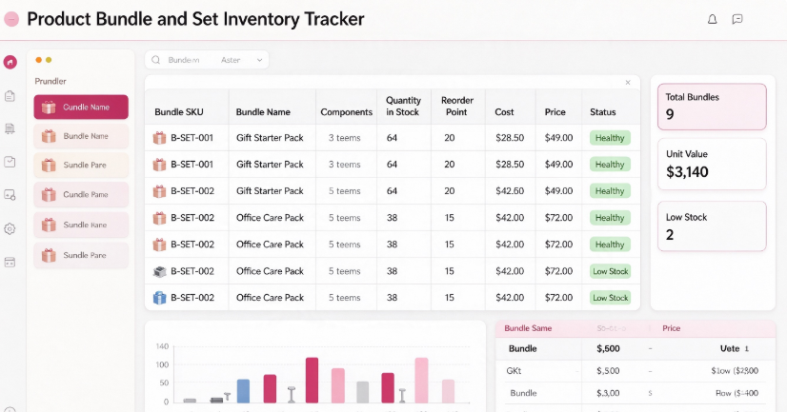
Task: Click the yellow dot in the sidebar panel
Action: pos(49,60)
